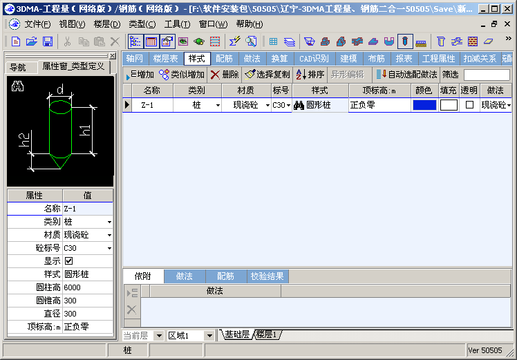Viewport: 517px width, 360px height.
Task: Click the green 3D view icon
Action: point(199,41)
